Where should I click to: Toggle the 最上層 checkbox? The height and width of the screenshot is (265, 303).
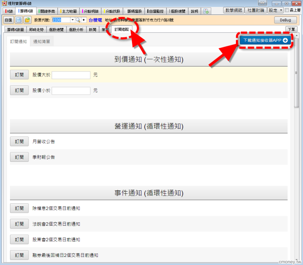(287, 10)
